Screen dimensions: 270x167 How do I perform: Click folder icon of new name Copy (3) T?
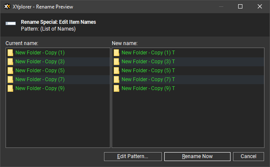click(117, 62)
